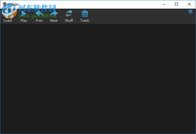This screenshot has width=196, height=134.
Task: Go to the previous image with Prev
Action: [x=39, y=16]
